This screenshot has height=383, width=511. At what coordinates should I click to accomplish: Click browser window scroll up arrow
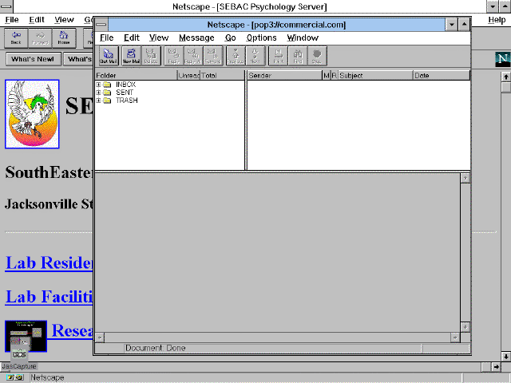pyautogui.click(x=505, y=77)
